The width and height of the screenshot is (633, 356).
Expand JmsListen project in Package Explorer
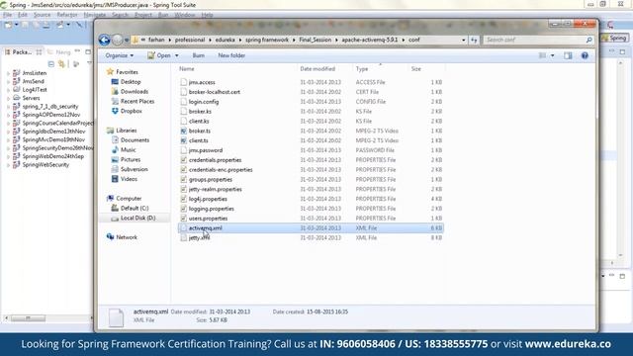8,73
